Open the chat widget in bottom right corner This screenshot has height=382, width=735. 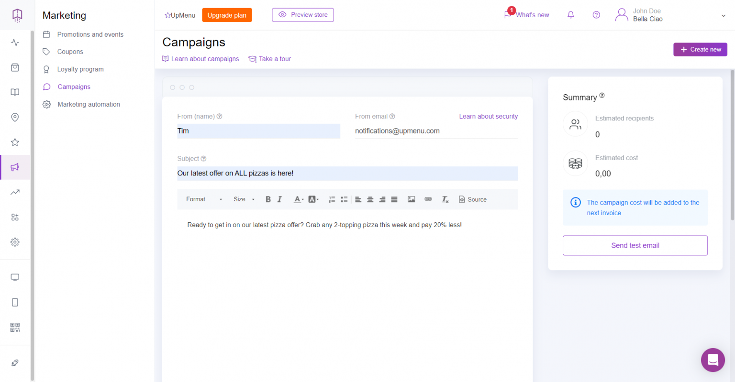pos(713,360)
